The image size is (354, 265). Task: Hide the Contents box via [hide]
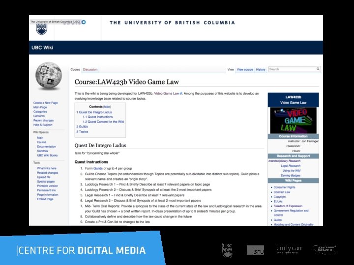(107, 107)
